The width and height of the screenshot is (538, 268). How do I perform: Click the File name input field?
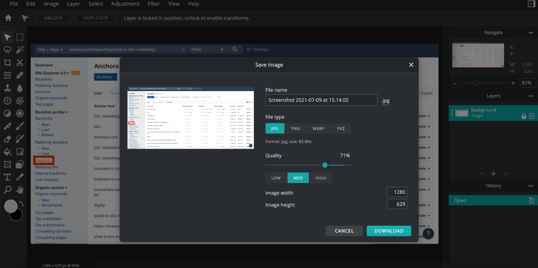321,100
